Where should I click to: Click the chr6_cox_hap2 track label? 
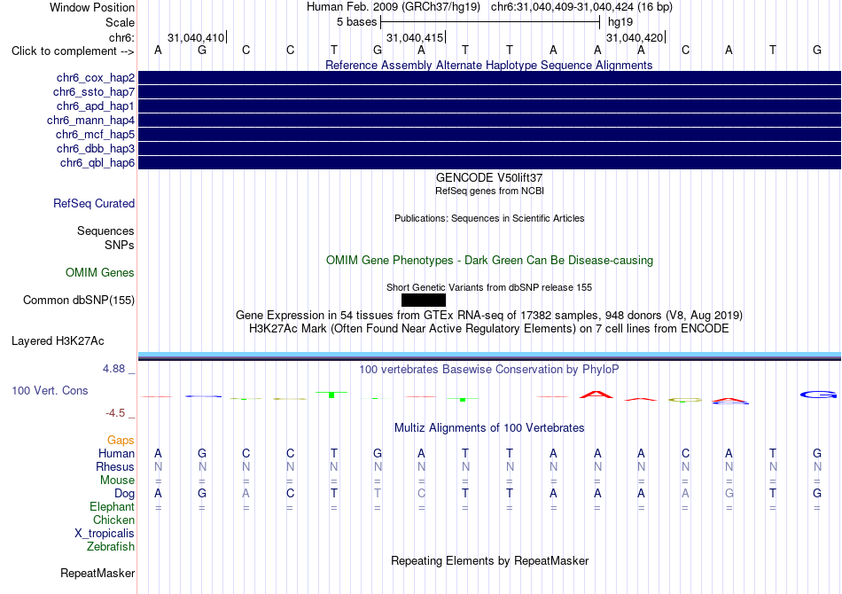point(96,78)
